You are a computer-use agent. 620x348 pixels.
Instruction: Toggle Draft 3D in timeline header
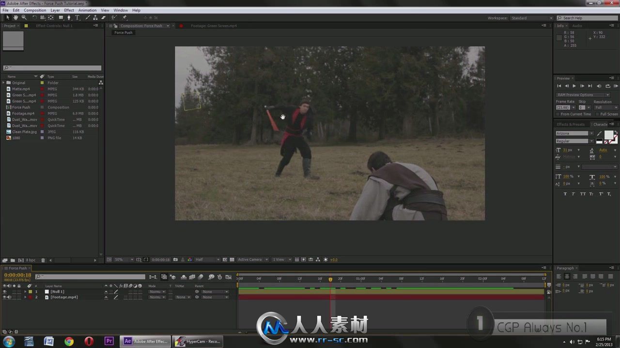[x=173, y=277]
